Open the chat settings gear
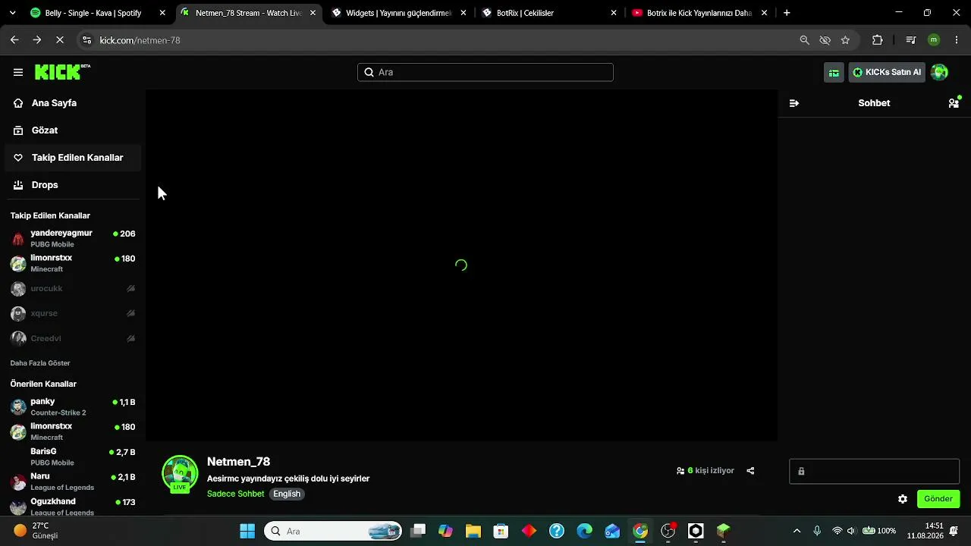 tap(903, 499)
